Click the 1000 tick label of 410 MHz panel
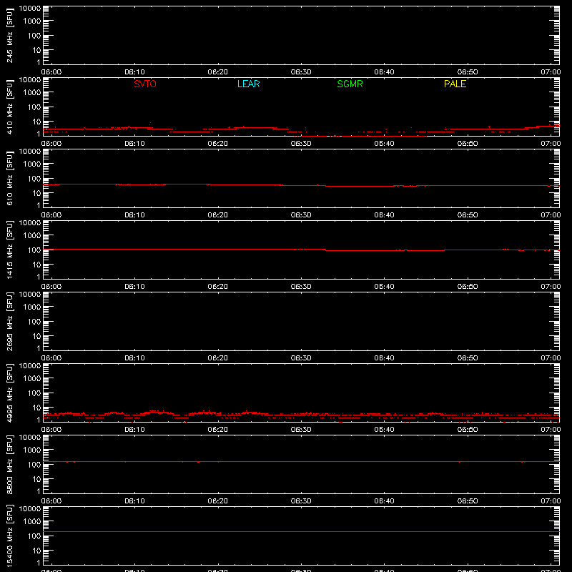 pyautogui.click(x=32, y=93)
